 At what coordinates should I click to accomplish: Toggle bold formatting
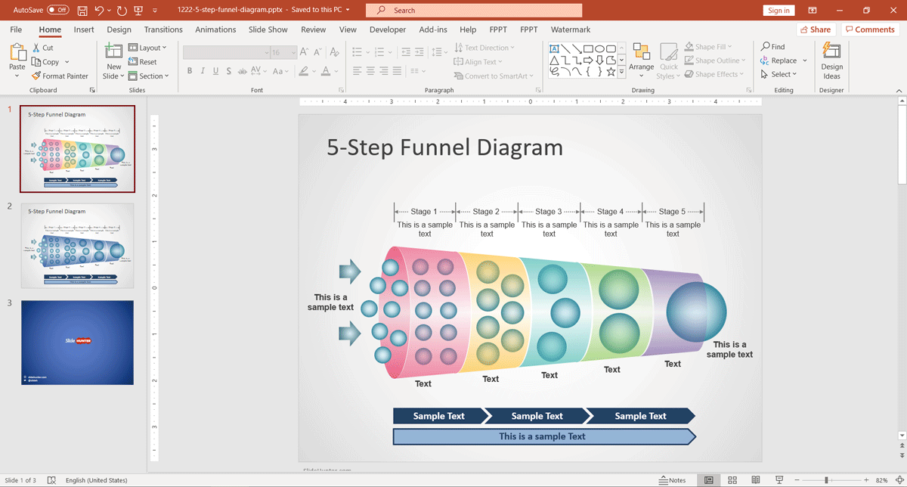click(190, 70)
